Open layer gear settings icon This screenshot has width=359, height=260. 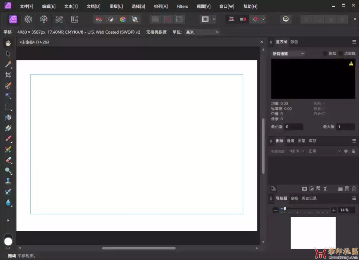(346, 151)
